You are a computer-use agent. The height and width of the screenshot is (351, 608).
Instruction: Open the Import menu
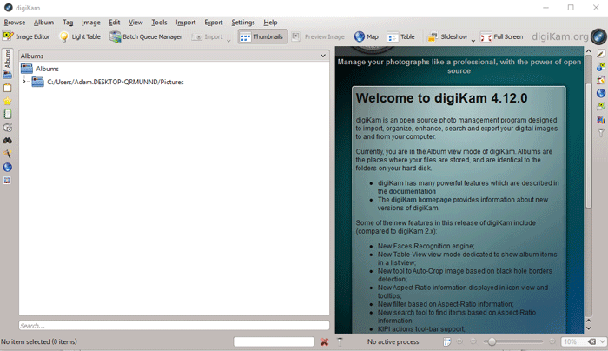(186, 23)
